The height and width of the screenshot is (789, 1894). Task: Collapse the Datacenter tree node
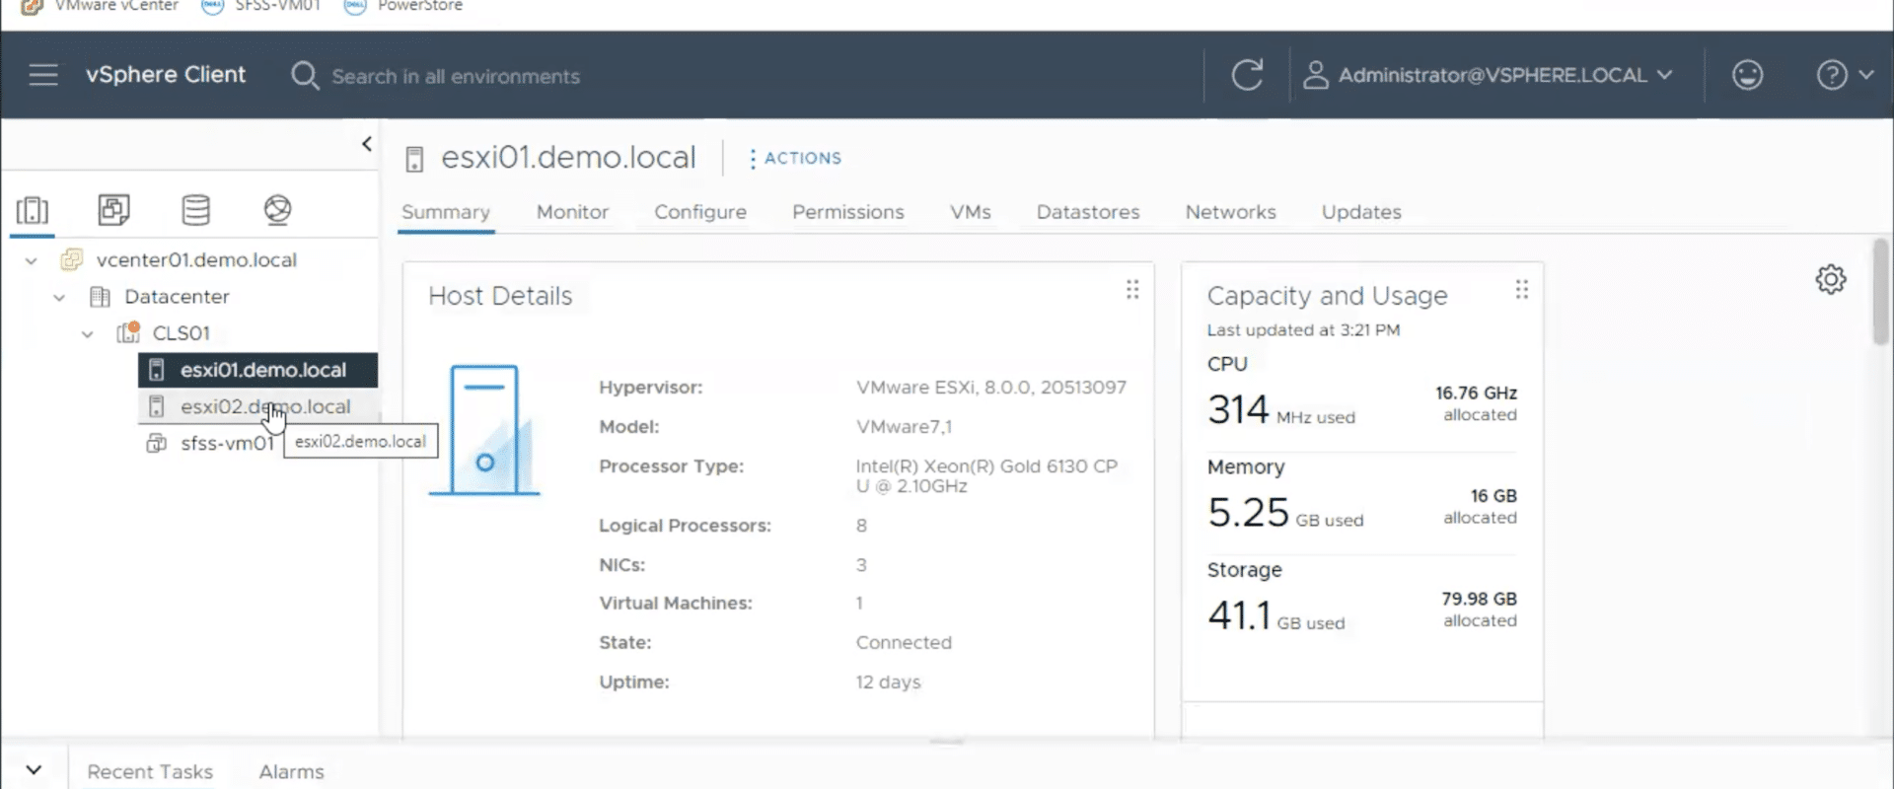[59, 297]
